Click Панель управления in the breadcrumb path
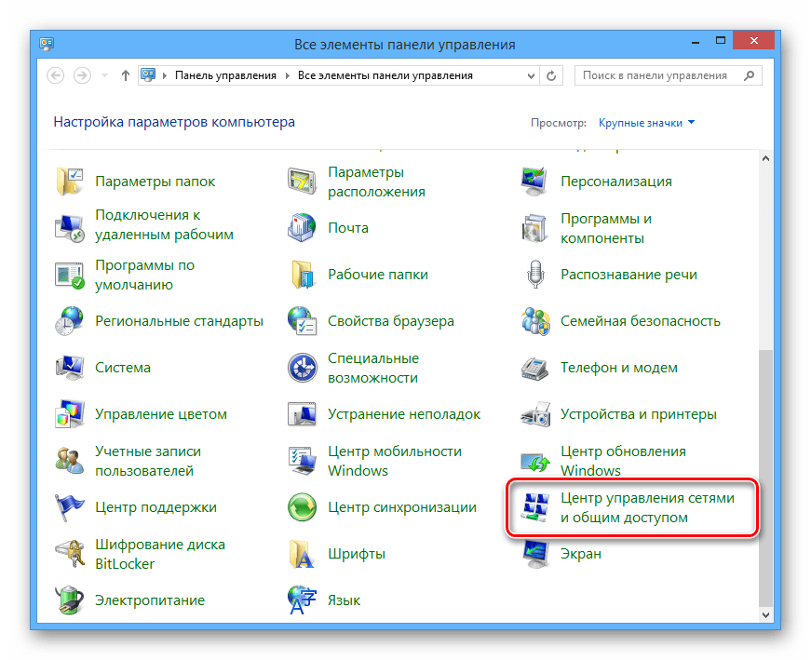 click(x=225, y=75)
